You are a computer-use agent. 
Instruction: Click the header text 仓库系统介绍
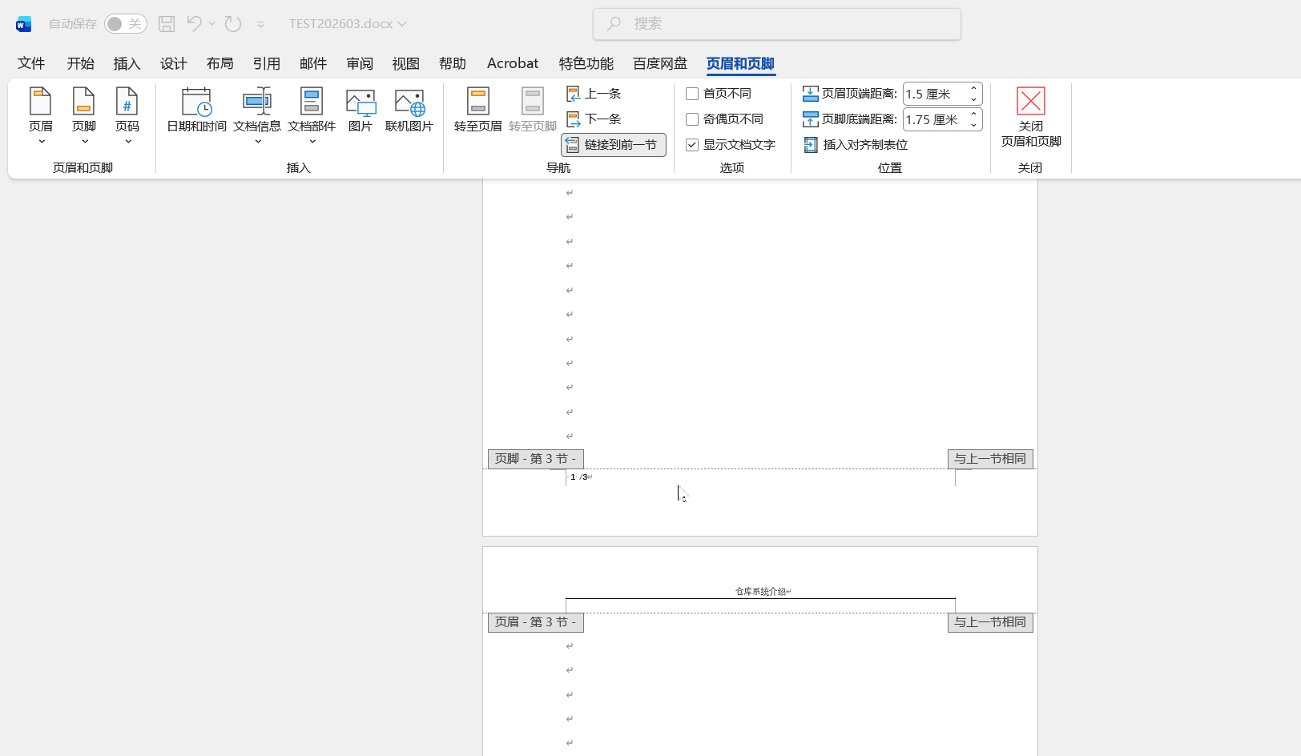(x=761, y=592)
